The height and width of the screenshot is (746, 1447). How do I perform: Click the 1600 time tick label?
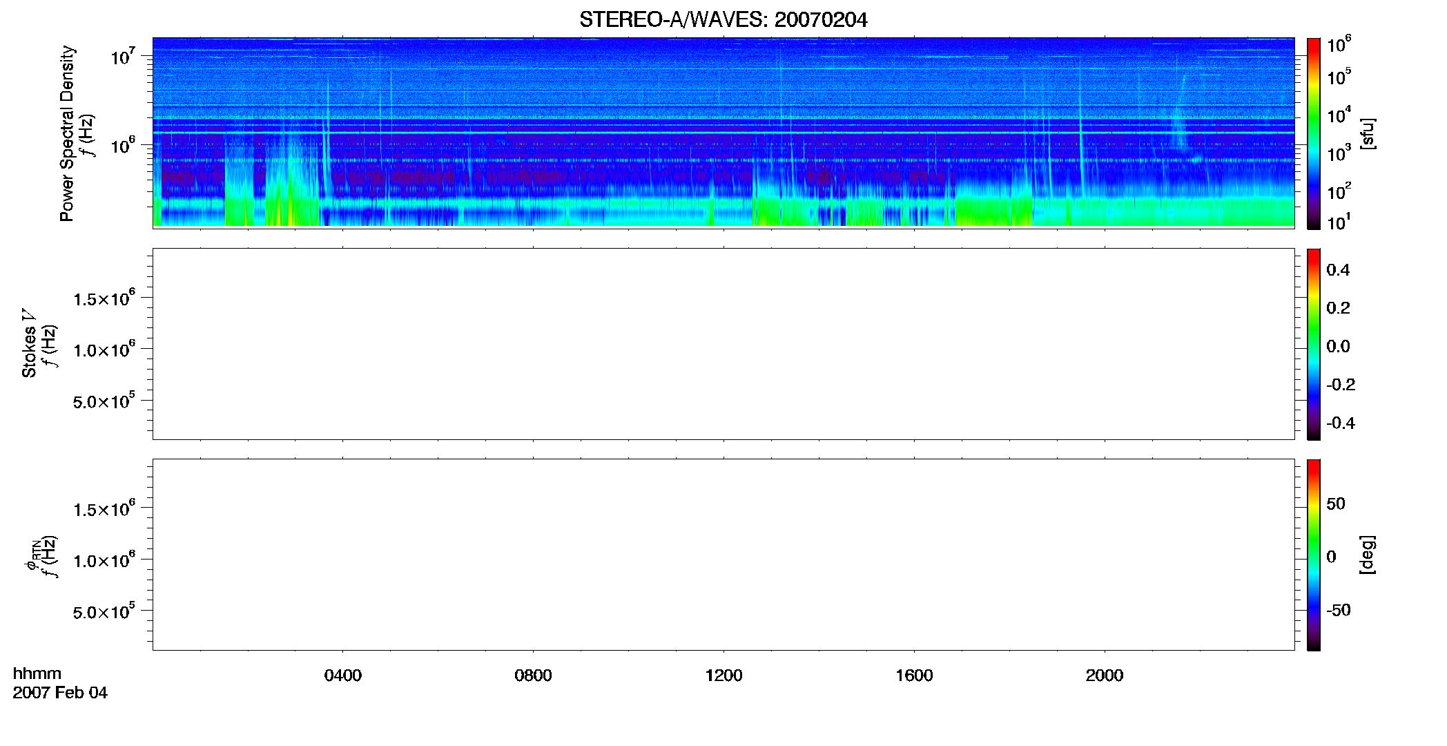tap(914, 675)
